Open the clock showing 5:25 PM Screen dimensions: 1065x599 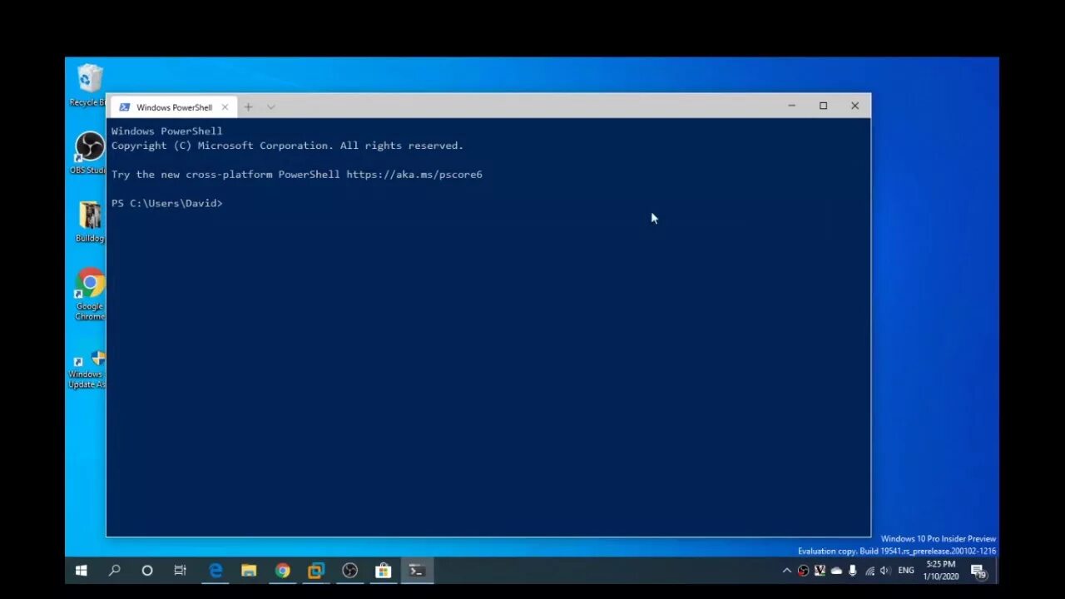coord(940,570)
